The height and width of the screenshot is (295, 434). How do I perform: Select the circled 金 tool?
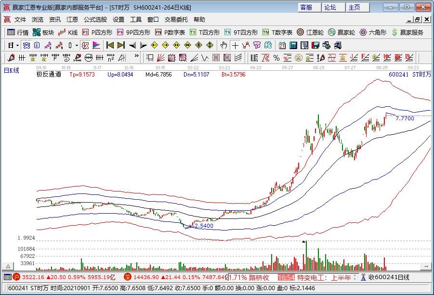coord(298,58)
